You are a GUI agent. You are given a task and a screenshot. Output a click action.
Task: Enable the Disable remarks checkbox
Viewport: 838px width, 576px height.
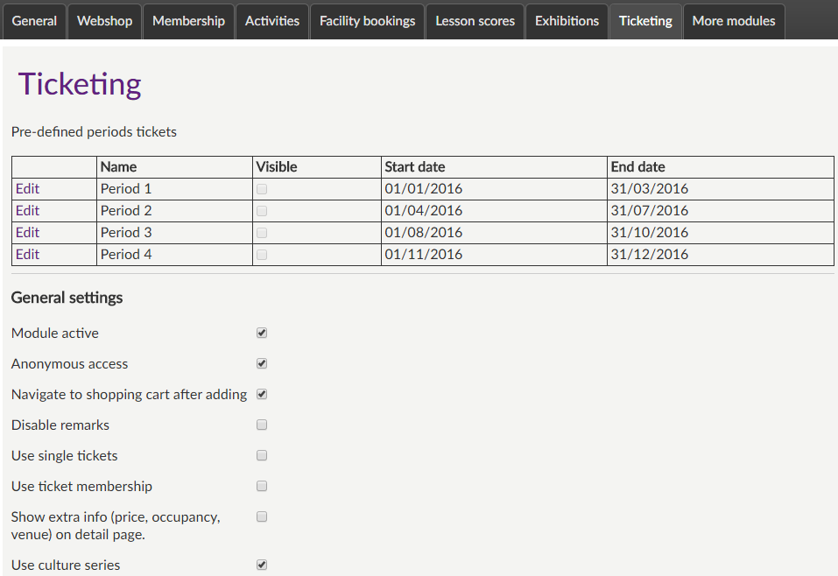tap(262, 425)
